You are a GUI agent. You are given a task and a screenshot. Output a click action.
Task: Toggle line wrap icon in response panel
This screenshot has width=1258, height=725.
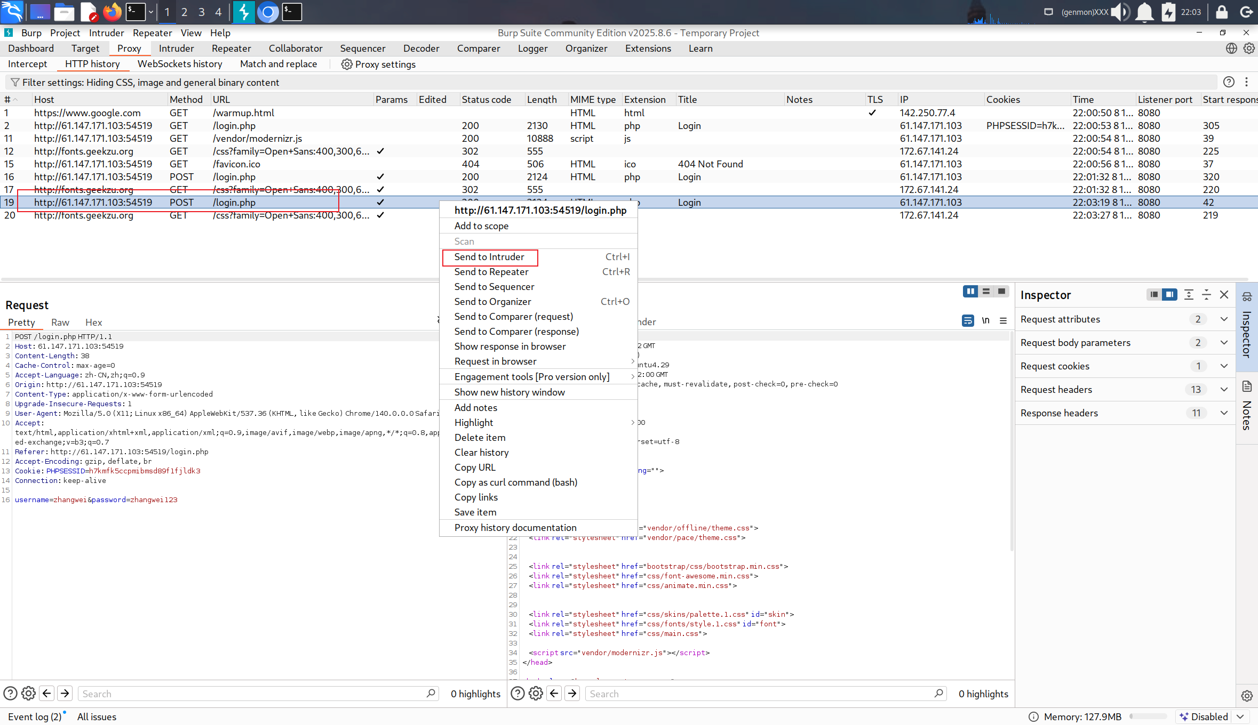tap(968, 320)
